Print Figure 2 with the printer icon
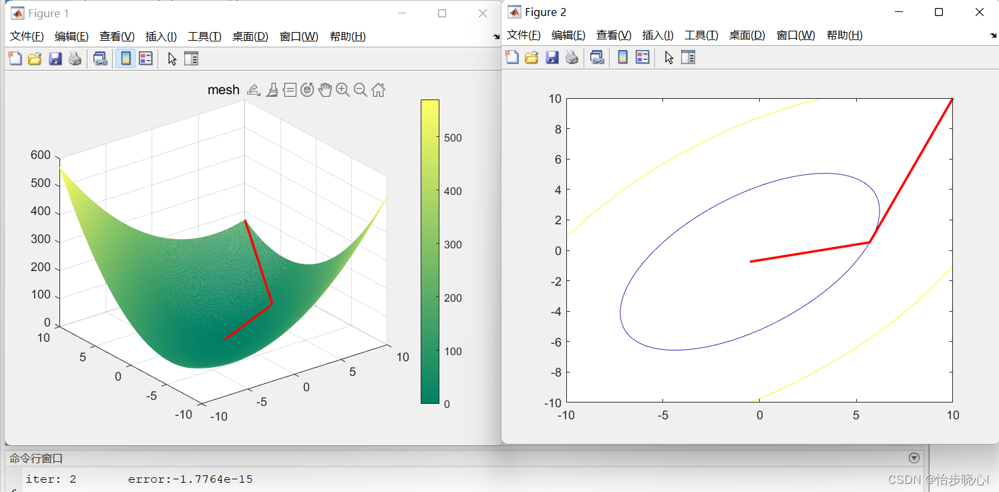 coord(572,57)
